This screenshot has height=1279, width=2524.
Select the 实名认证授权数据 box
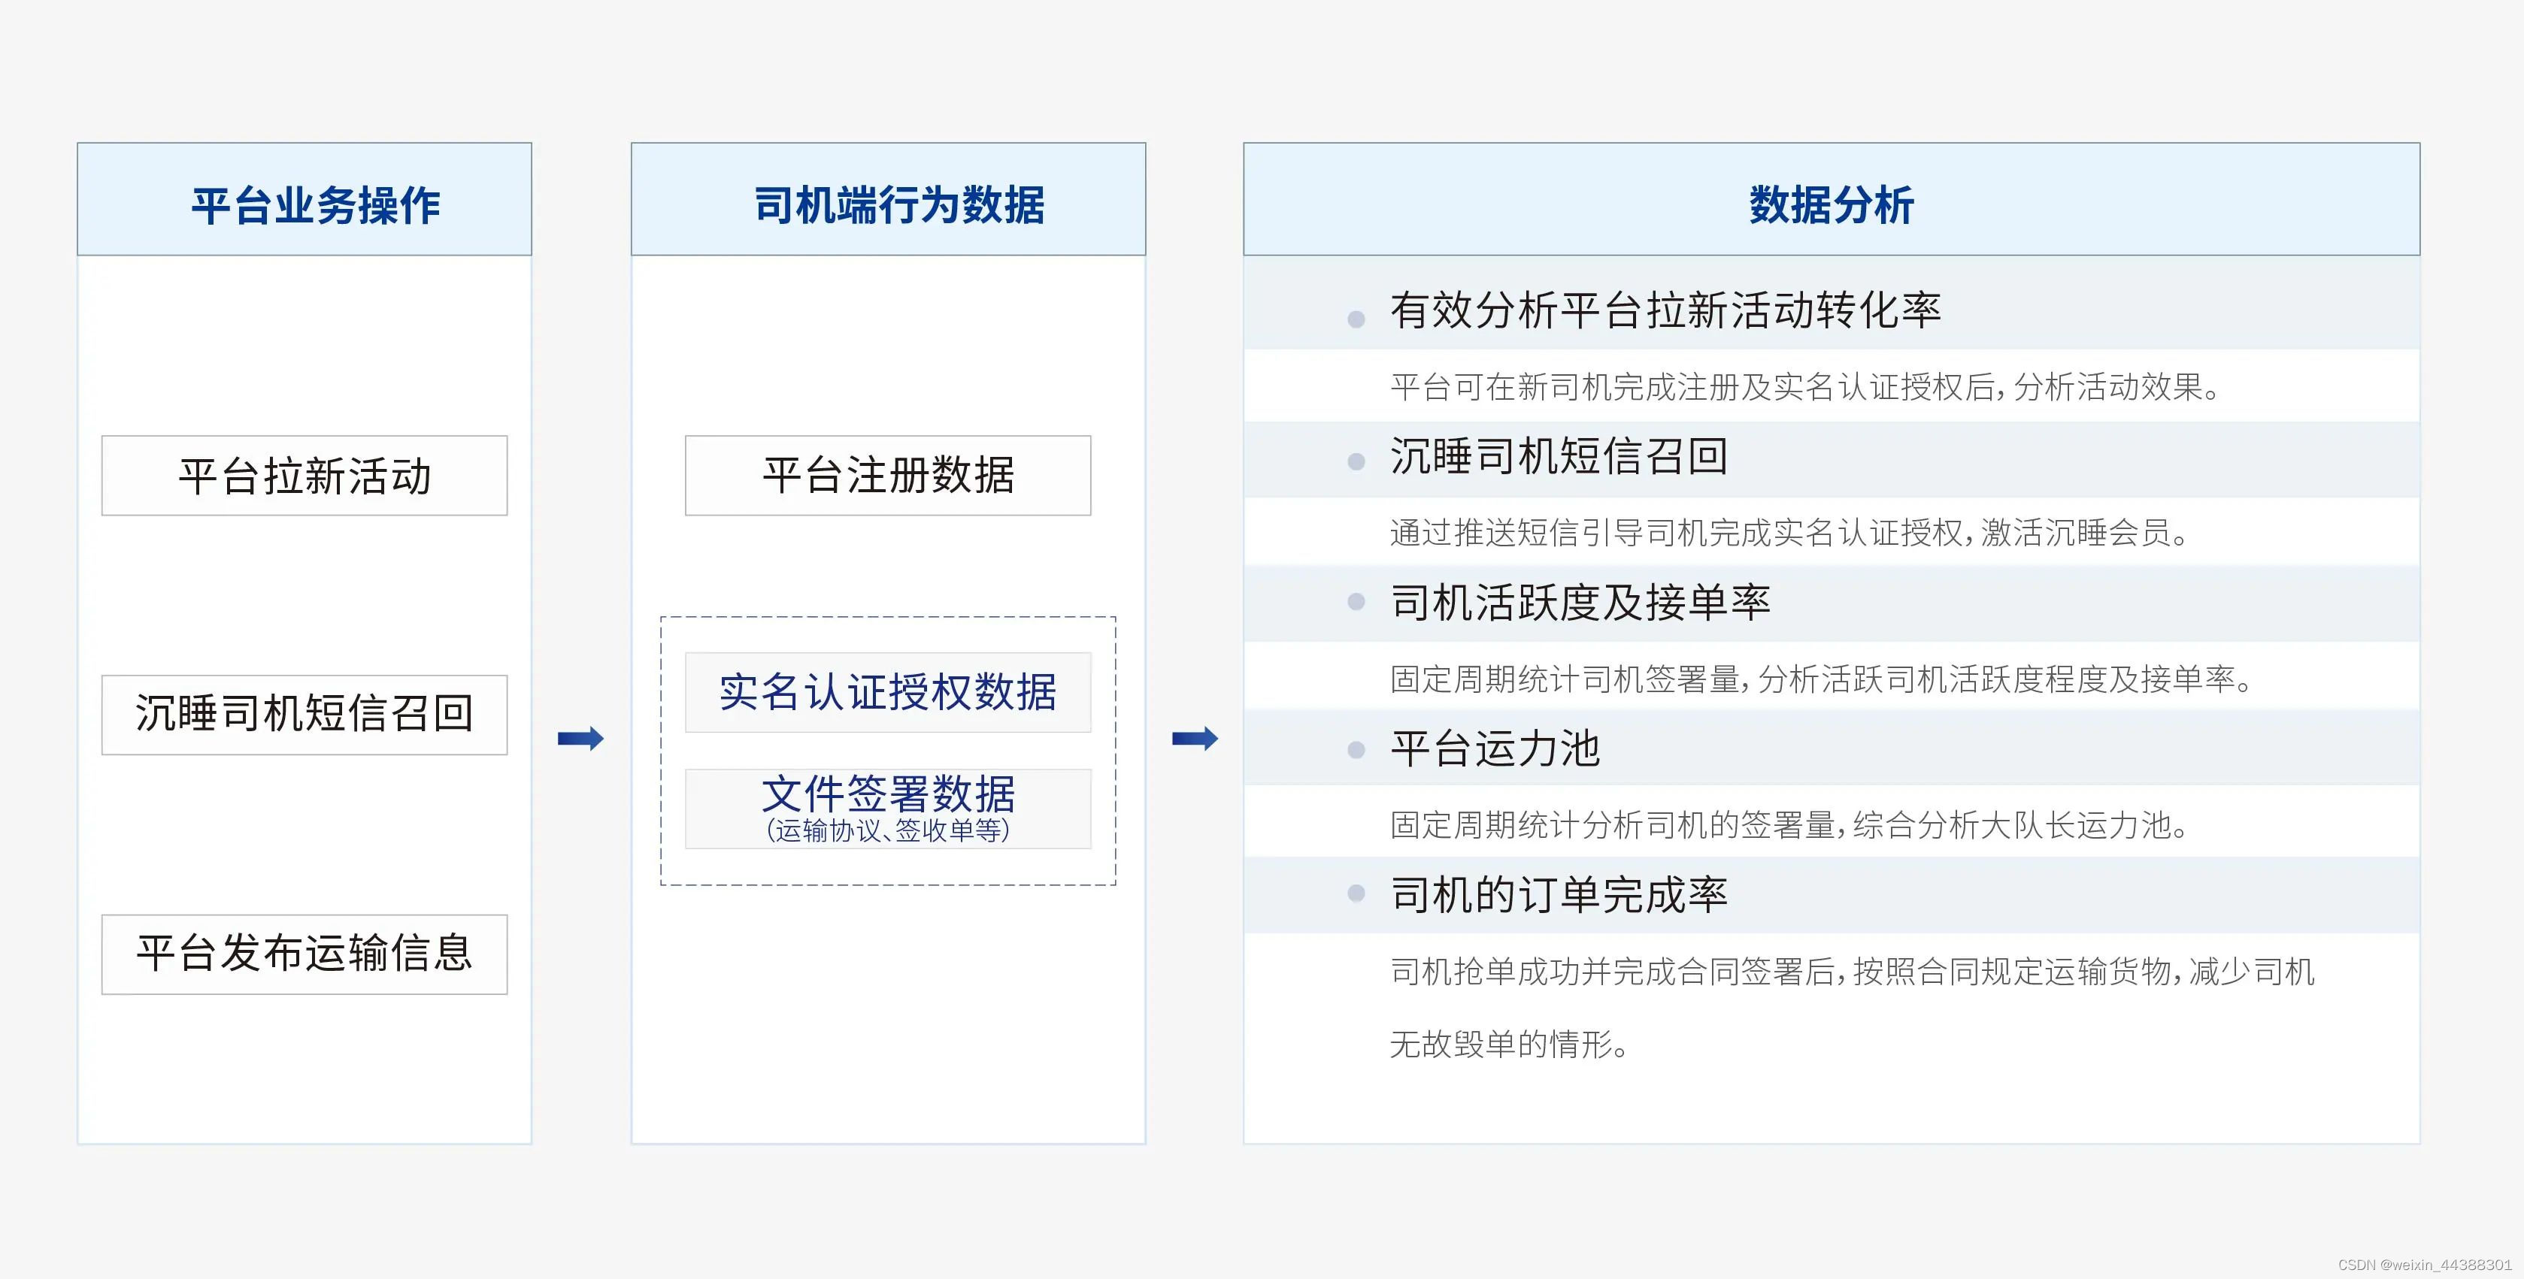(888, 692)
